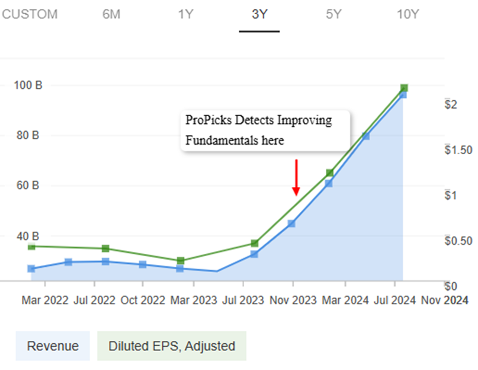Select the 6M time range tab
This screenshot has height=370, width=478.
111,14
